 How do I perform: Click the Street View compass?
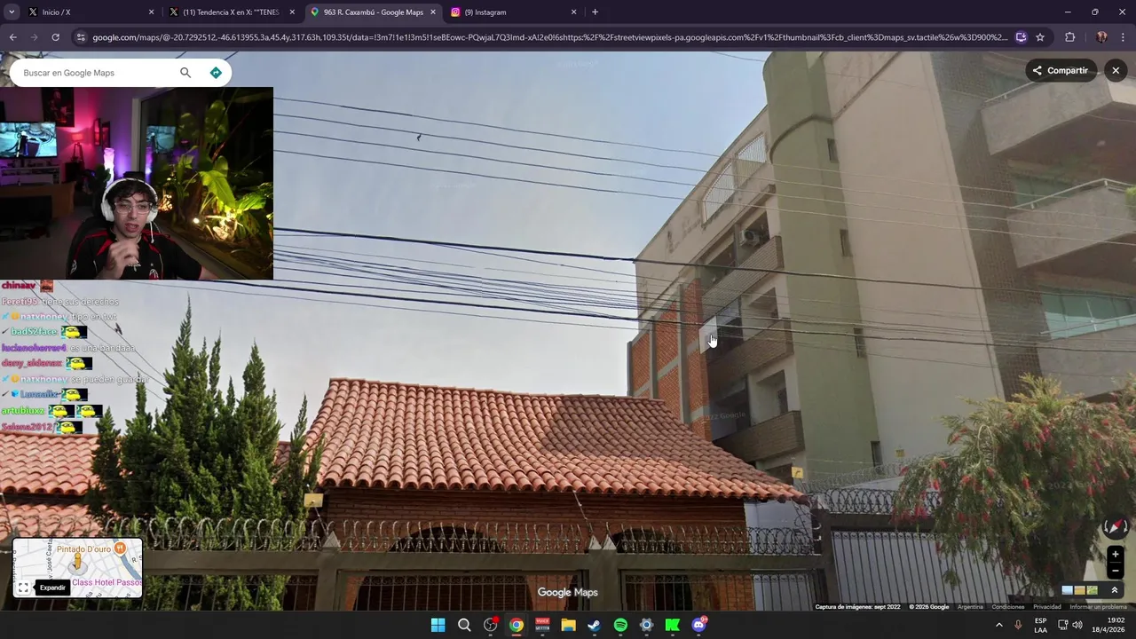coord(1115,527)
